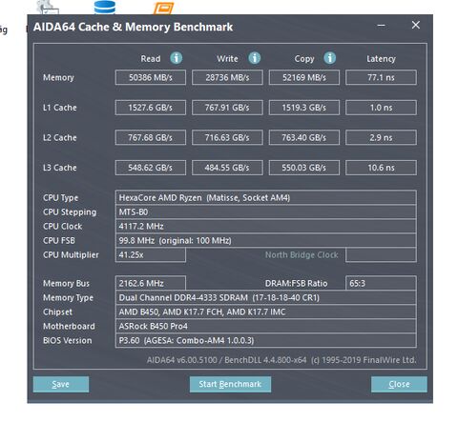This screenshot has width=458, height=423.
Task: Select L2 Cache latency 2.9 ns
Action: 381,137
